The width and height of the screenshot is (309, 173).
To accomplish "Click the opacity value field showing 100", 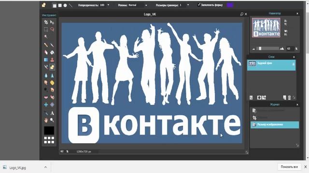I will click(x=102, y=5).
